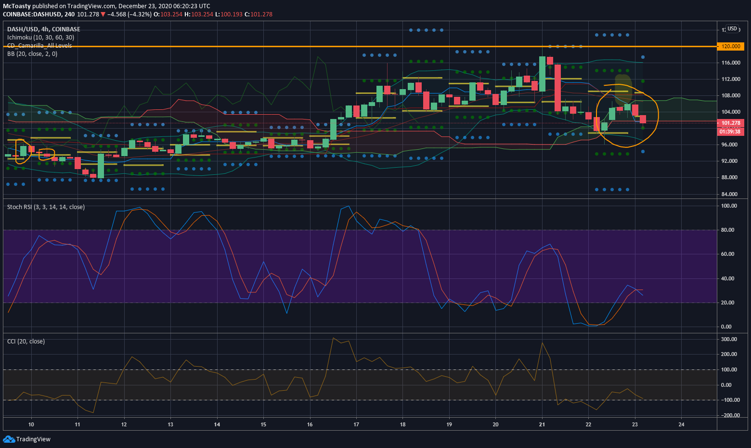Screen dimensions: 751x448
Task: Click the −4.568 (−4.32%) change text
Action: [129, 14]
